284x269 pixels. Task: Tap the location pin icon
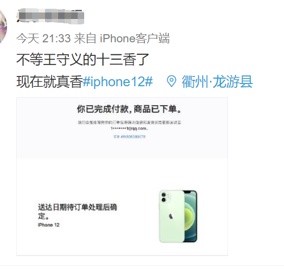172,81
